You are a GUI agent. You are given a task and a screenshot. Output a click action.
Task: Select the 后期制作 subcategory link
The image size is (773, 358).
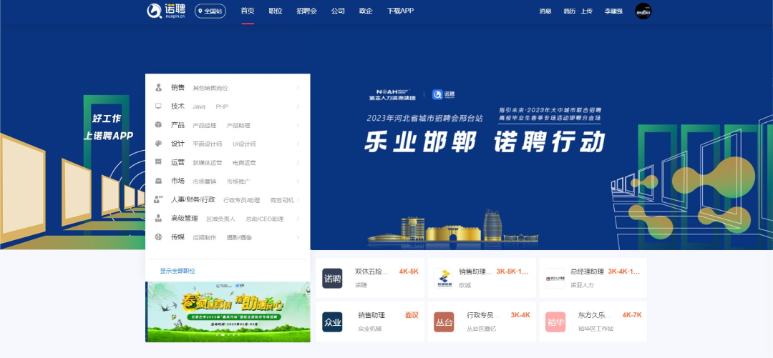tap(204, 238)
